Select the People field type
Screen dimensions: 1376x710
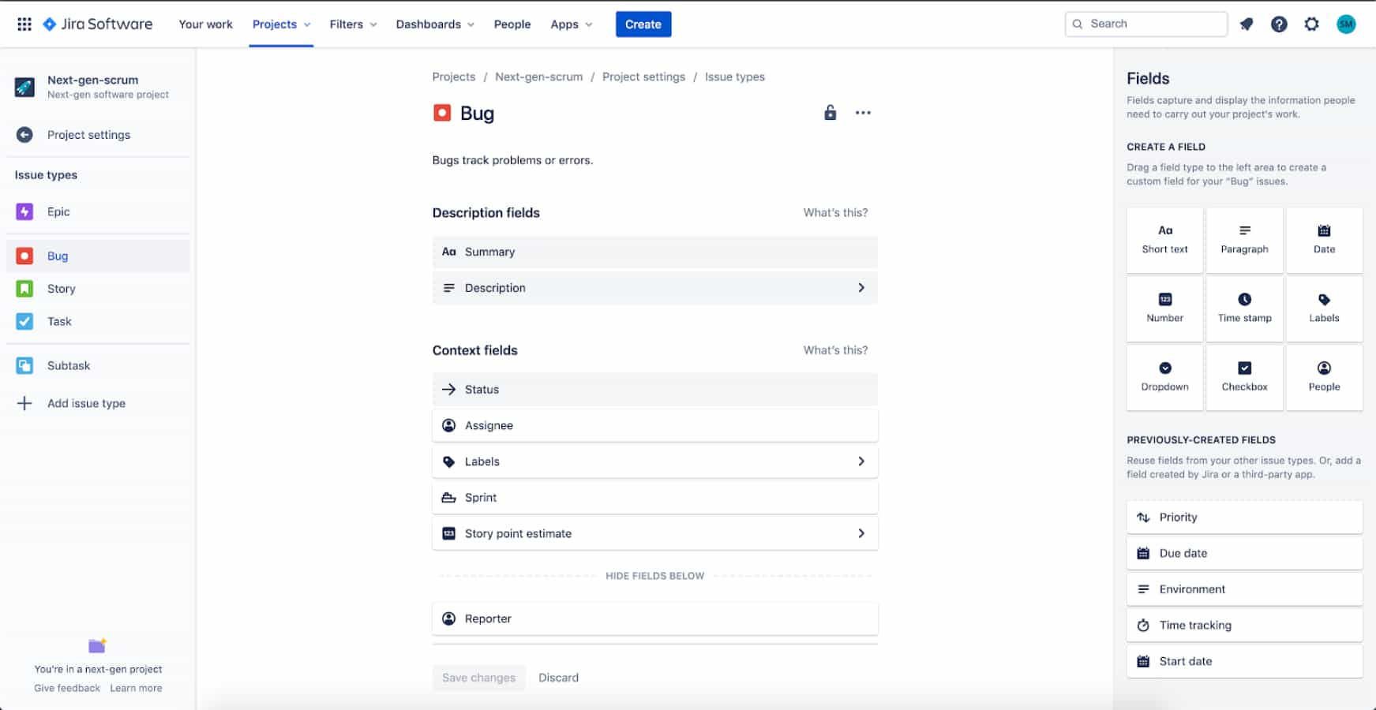point(1324,376)
